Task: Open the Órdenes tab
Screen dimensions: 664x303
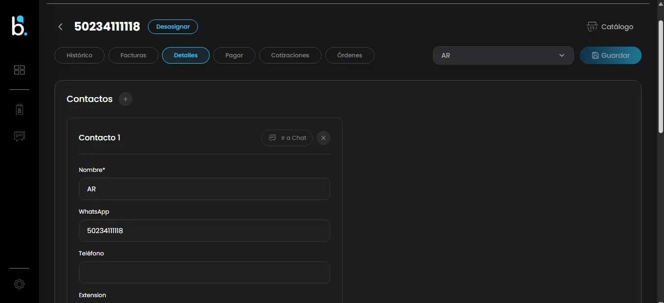Action: (x=350, y=55)
